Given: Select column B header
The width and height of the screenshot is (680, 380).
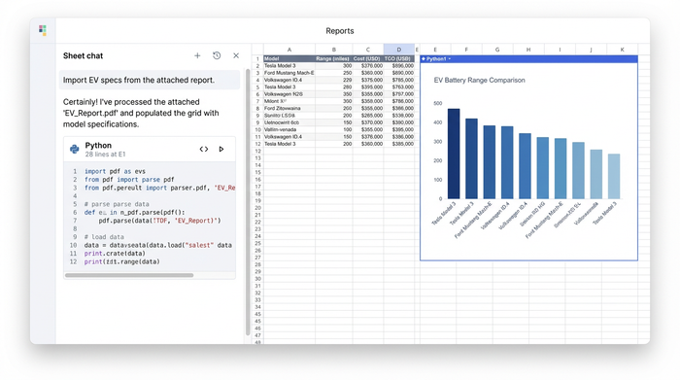Looking at the screenshot, I should pos(334,50).
